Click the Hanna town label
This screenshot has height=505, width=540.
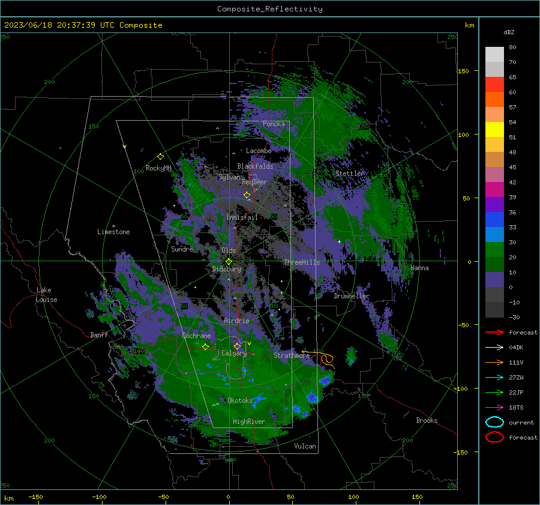coord(419,268)
